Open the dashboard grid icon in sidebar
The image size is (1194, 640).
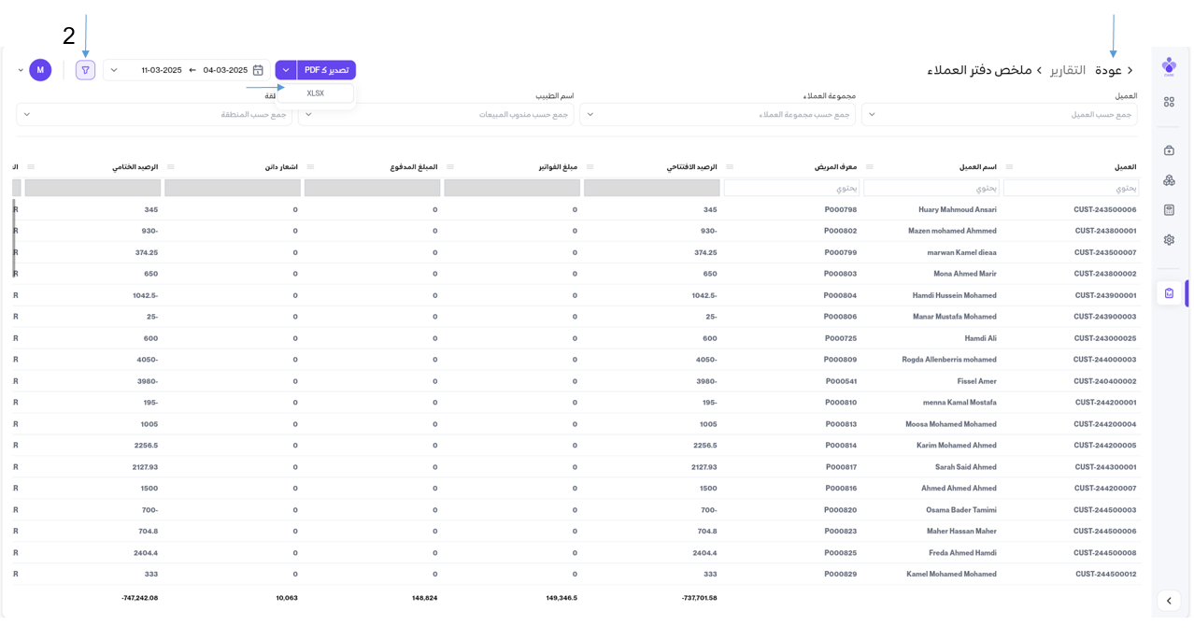[x=1169, y=102]
